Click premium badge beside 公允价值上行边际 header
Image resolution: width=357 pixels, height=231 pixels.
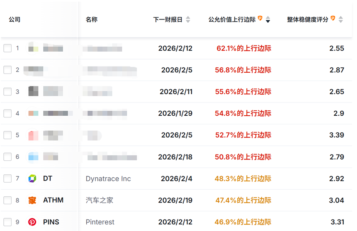pyautogui.click(x=260, y=19)
